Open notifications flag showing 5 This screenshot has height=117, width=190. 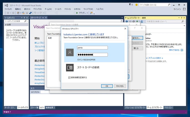point(131,5)
